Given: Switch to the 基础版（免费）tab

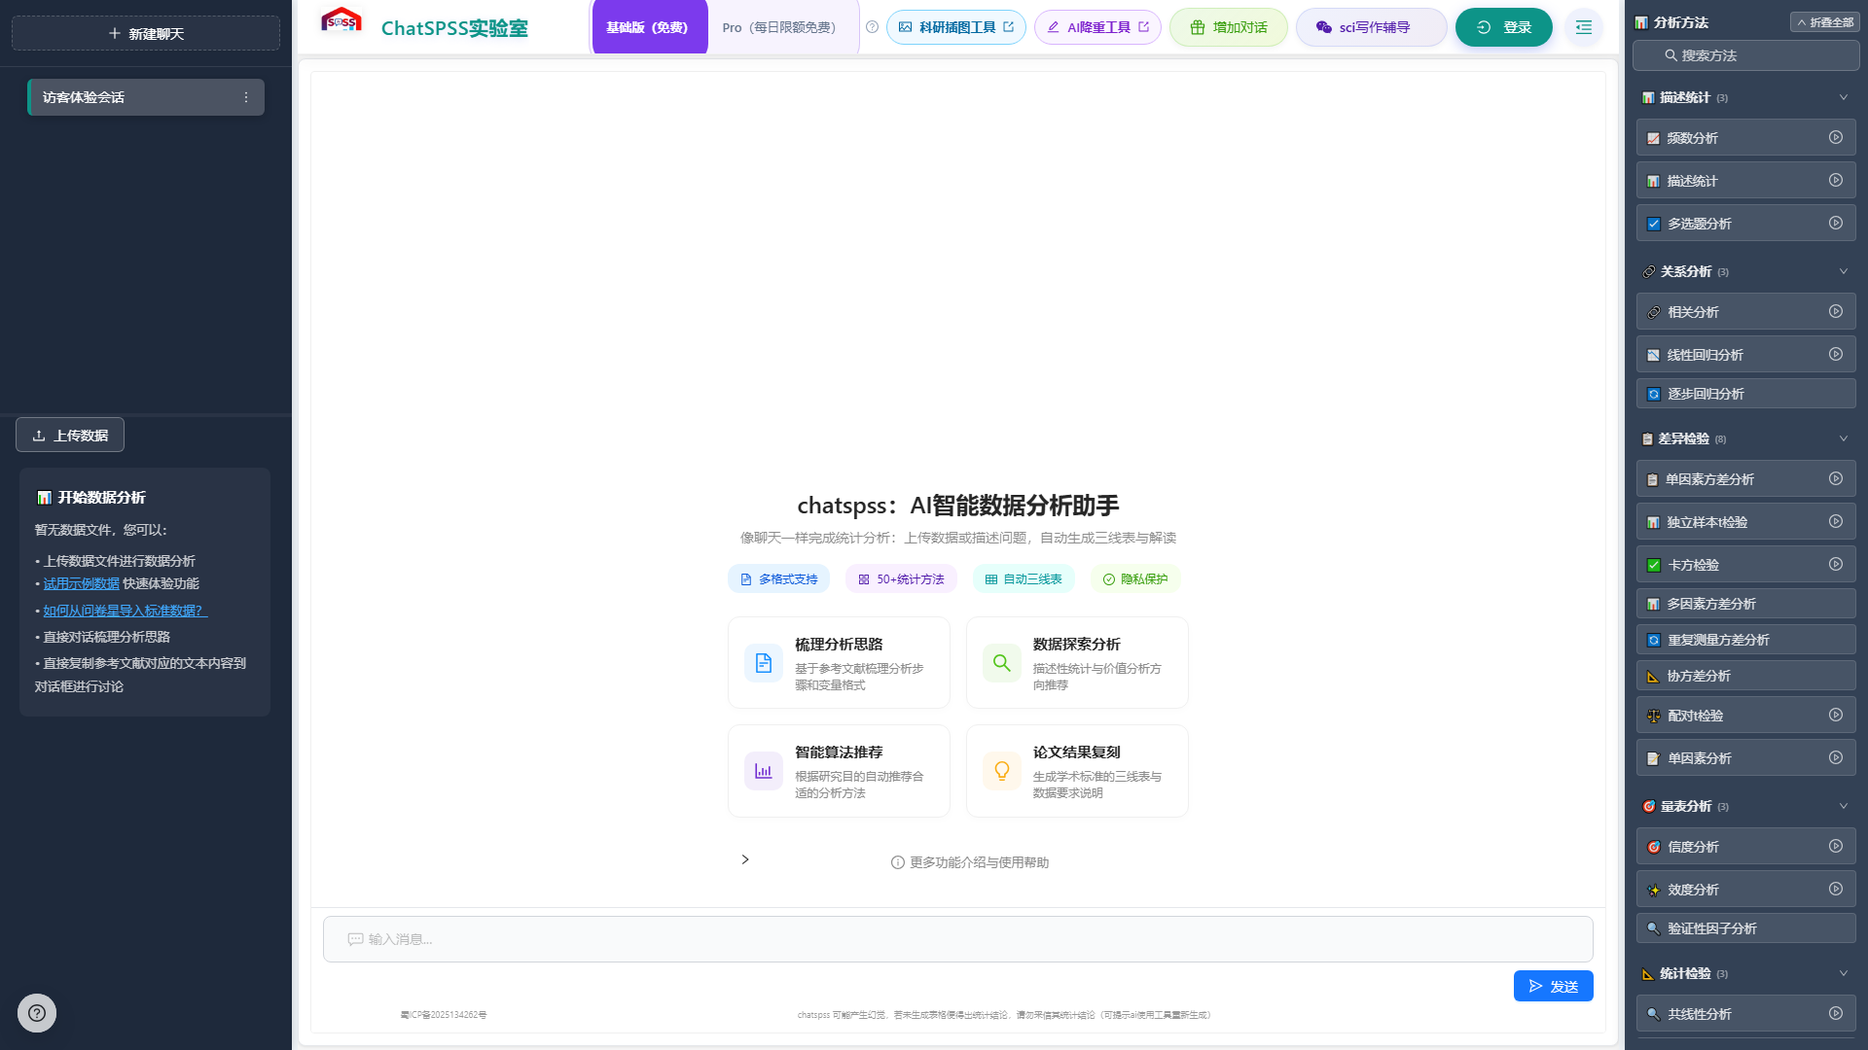Looking at the screenshot, I should point(649,27).
